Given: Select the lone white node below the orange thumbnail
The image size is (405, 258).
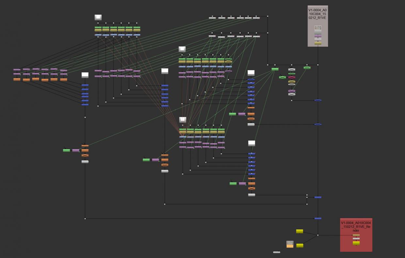Looking at the screenshot, I should tap(277, 252).
